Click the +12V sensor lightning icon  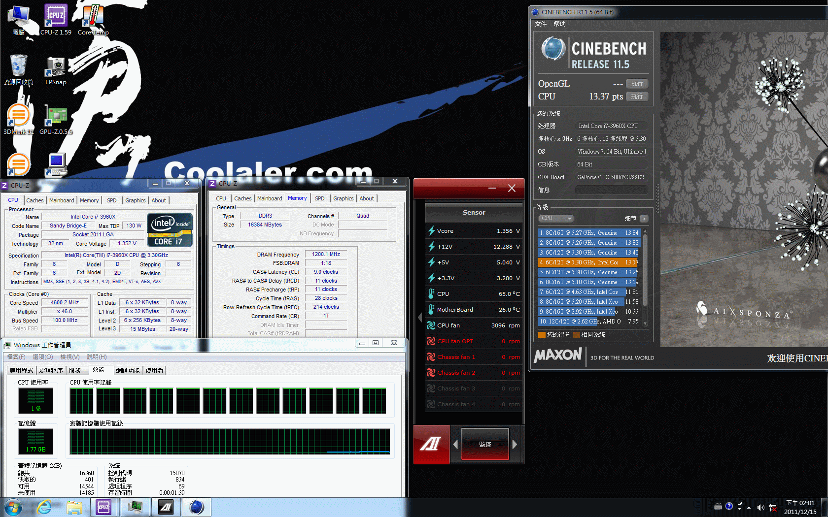[431, 246]
